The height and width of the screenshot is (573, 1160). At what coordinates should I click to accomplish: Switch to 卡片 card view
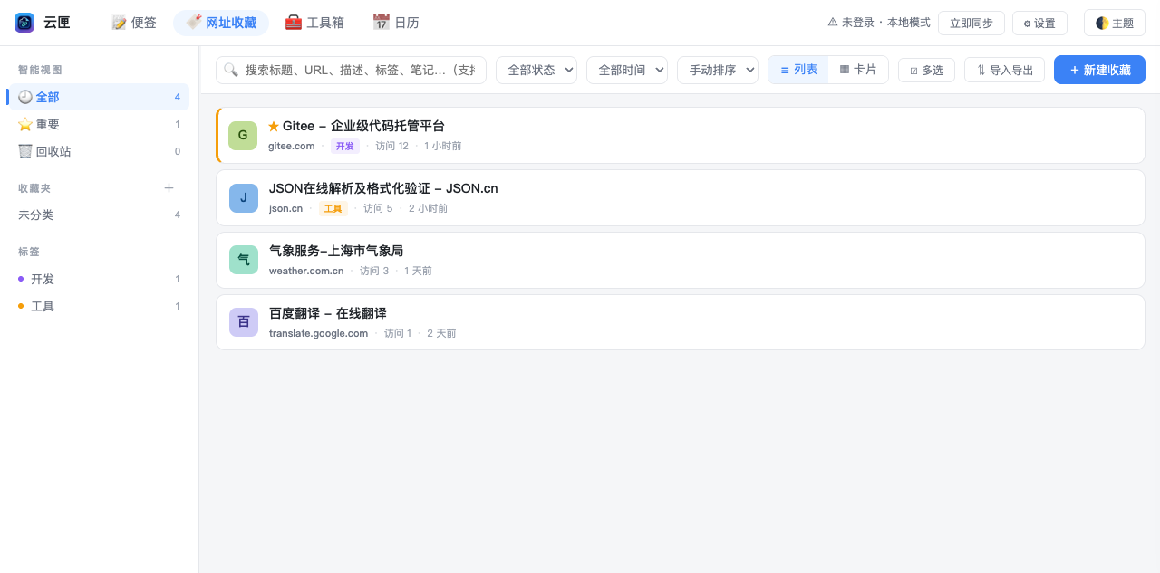(x=857, y=70)
